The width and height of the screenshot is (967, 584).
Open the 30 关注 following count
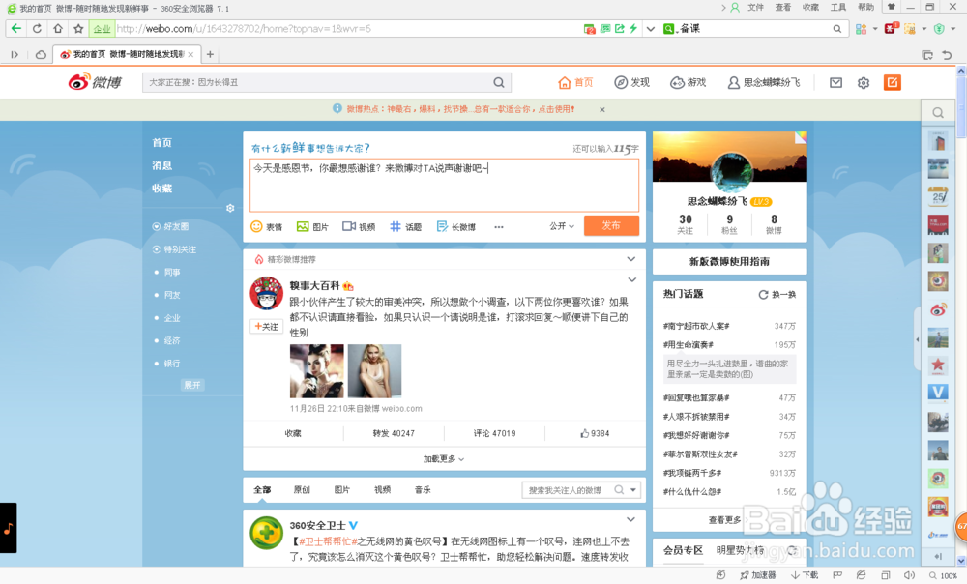click(686, 224)
